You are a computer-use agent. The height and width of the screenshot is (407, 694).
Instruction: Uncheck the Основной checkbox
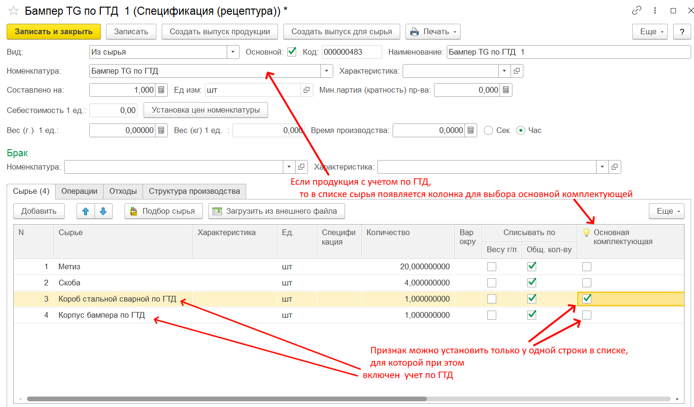point(292,52)
